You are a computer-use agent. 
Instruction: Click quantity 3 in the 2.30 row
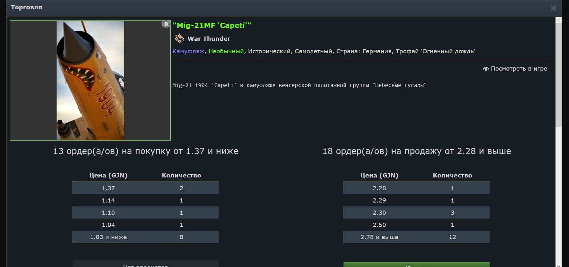click(453, 213)
